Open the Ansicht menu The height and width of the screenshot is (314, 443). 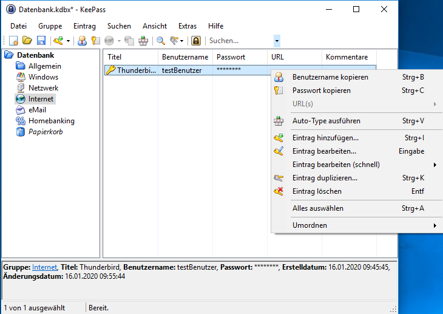point(155,26)
